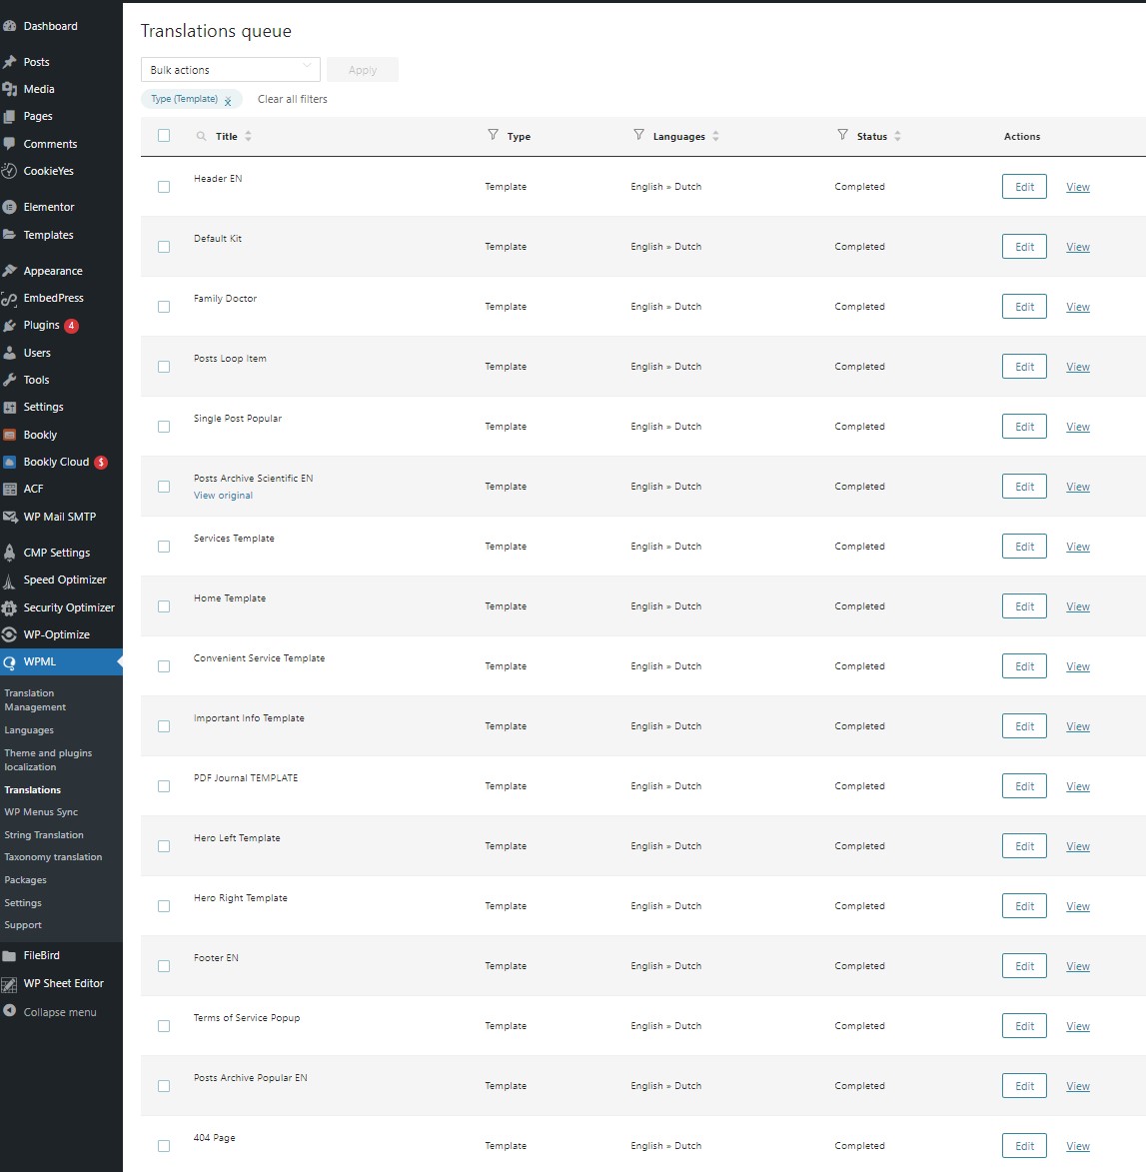Click the CookieYes icon
The image size is (1146, 1172).
10,171
